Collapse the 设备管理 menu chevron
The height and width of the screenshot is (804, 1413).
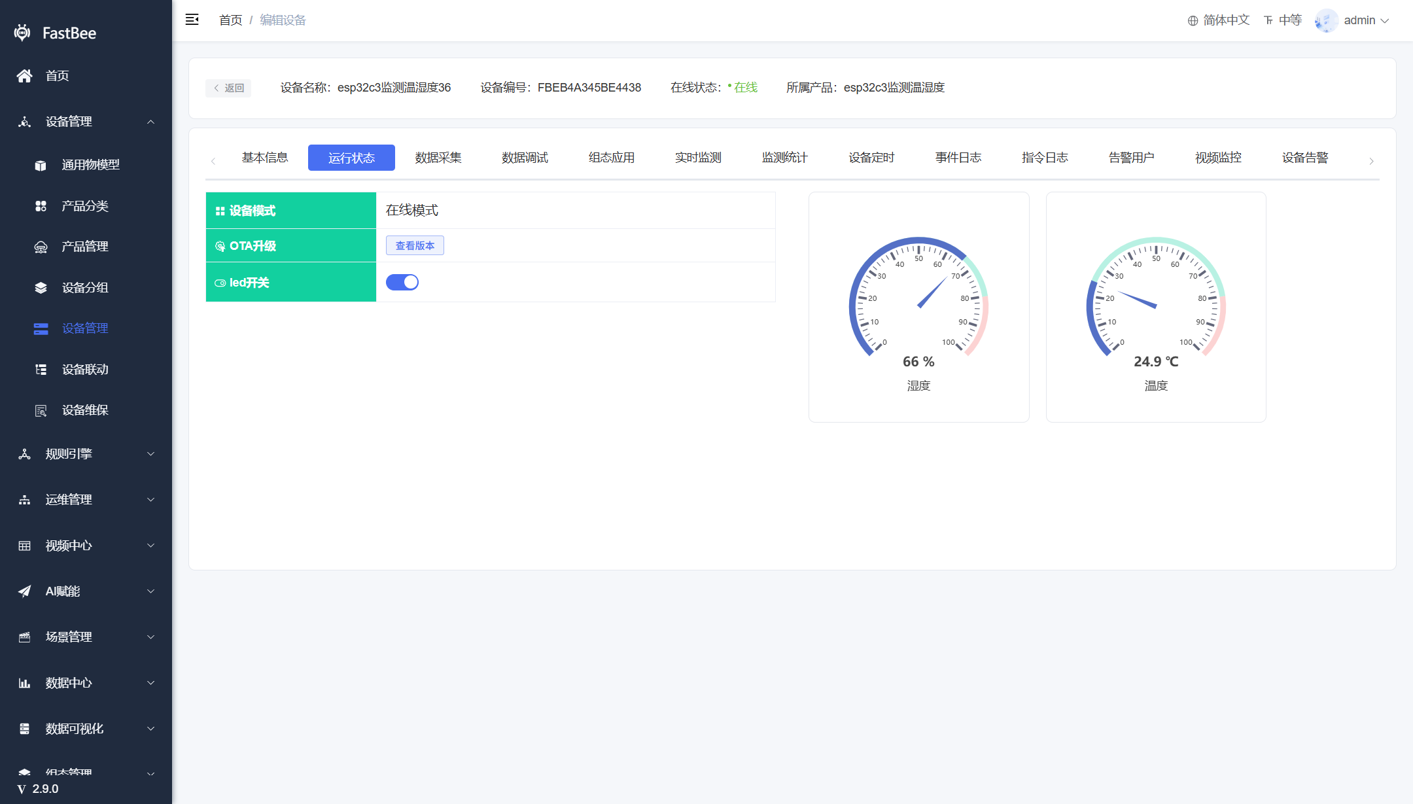tap(151, 122)
